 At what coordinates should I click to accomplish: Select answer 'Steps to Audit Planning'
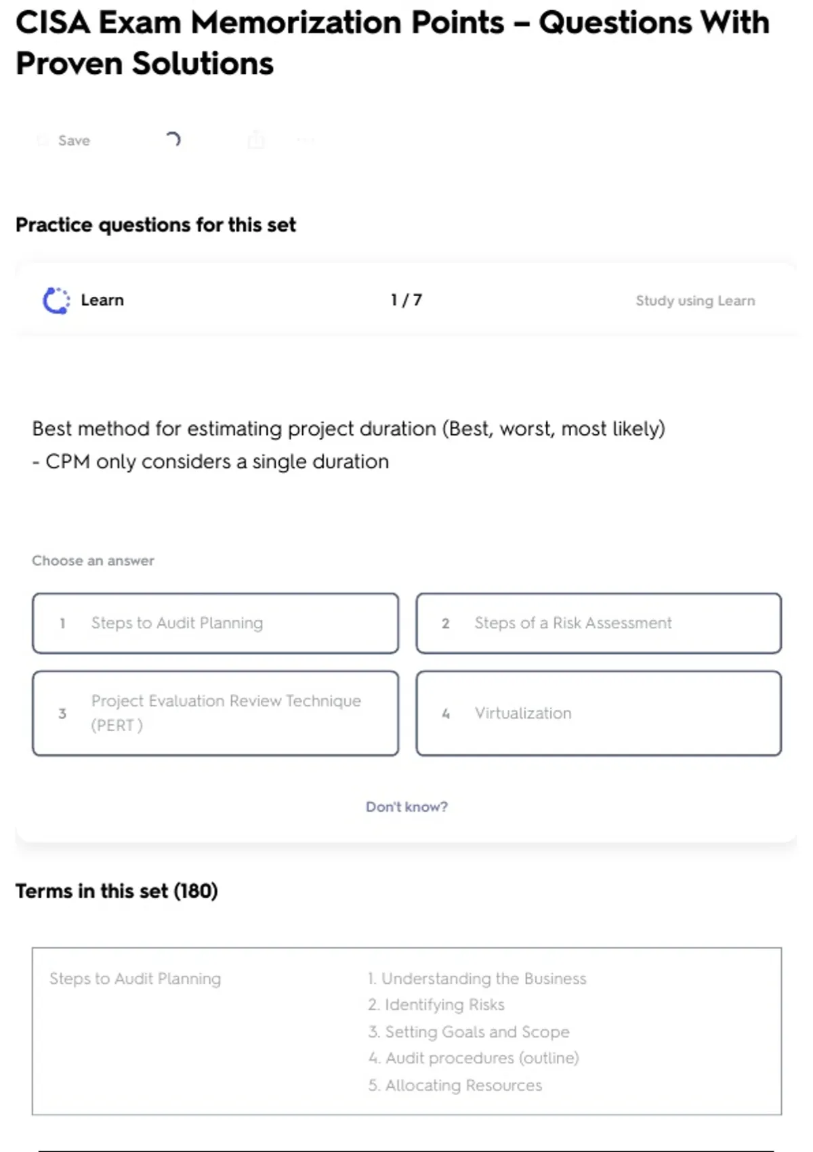point(215,623)
